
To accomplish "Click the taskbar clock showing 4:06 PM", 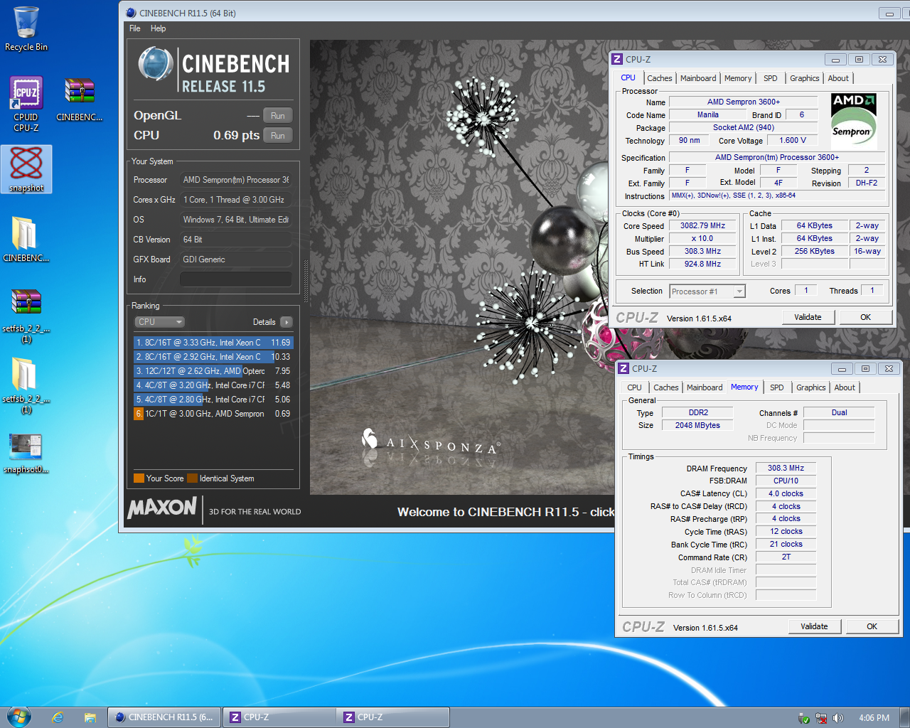I will pos(874,718).
